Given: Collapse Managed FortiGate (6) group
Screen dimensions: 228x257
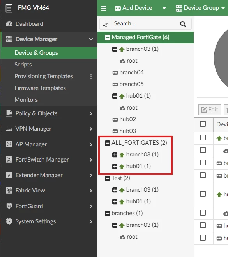Looking at the screenshot, I should [107, 38].
